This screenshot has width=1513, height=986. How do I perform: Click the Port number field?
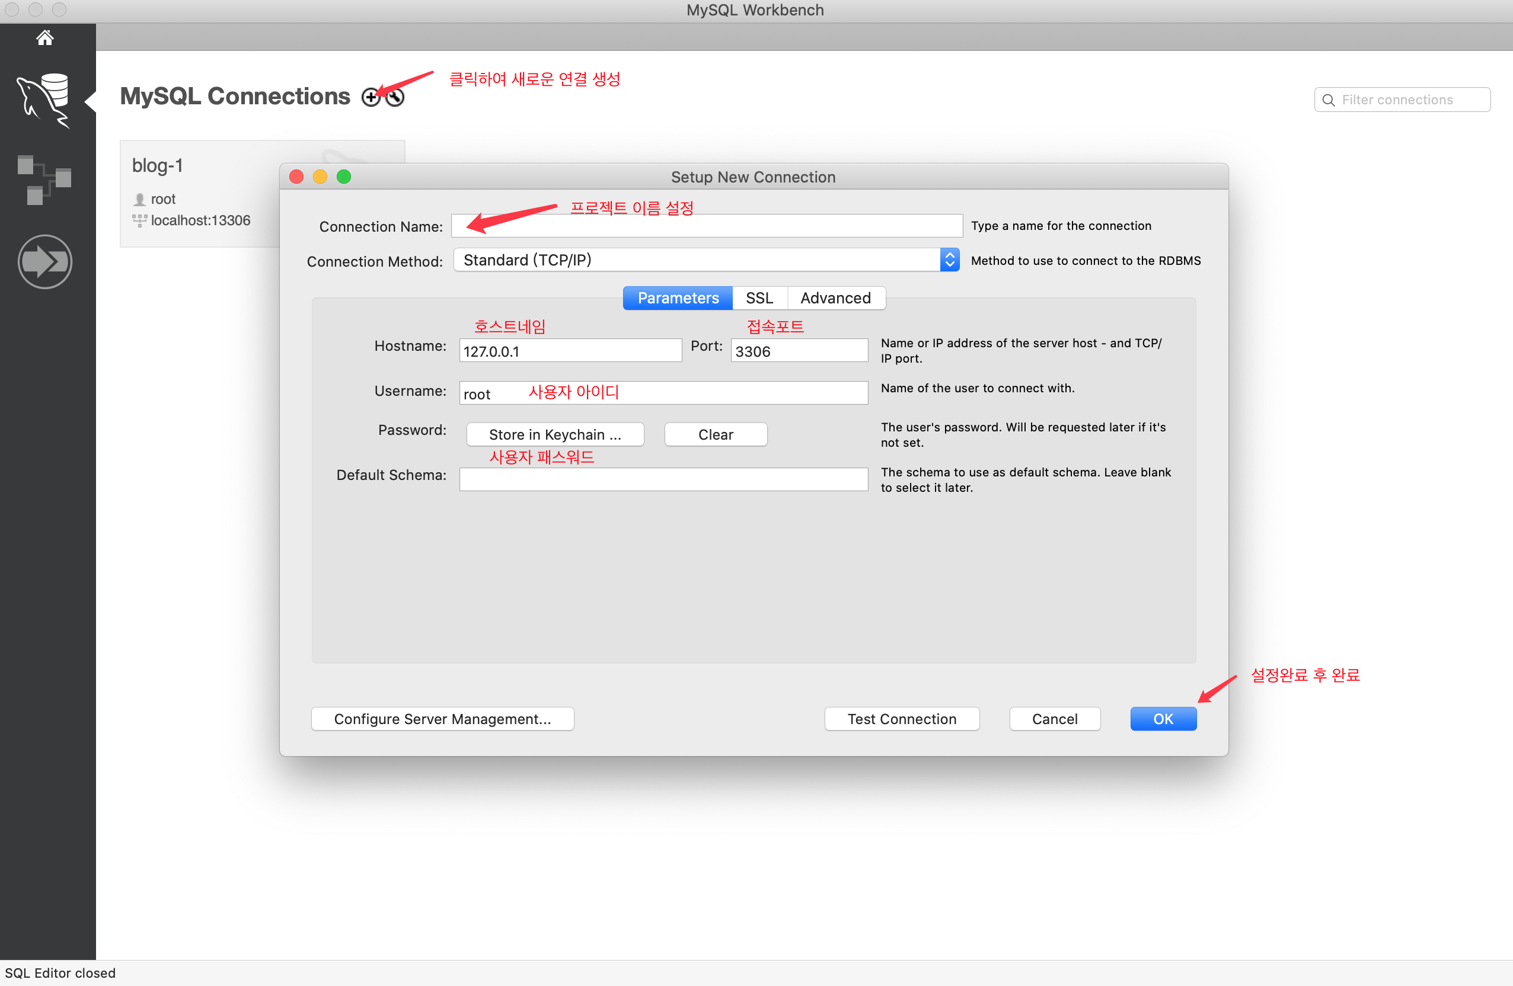pyautogui.click(x=799, y=351)
